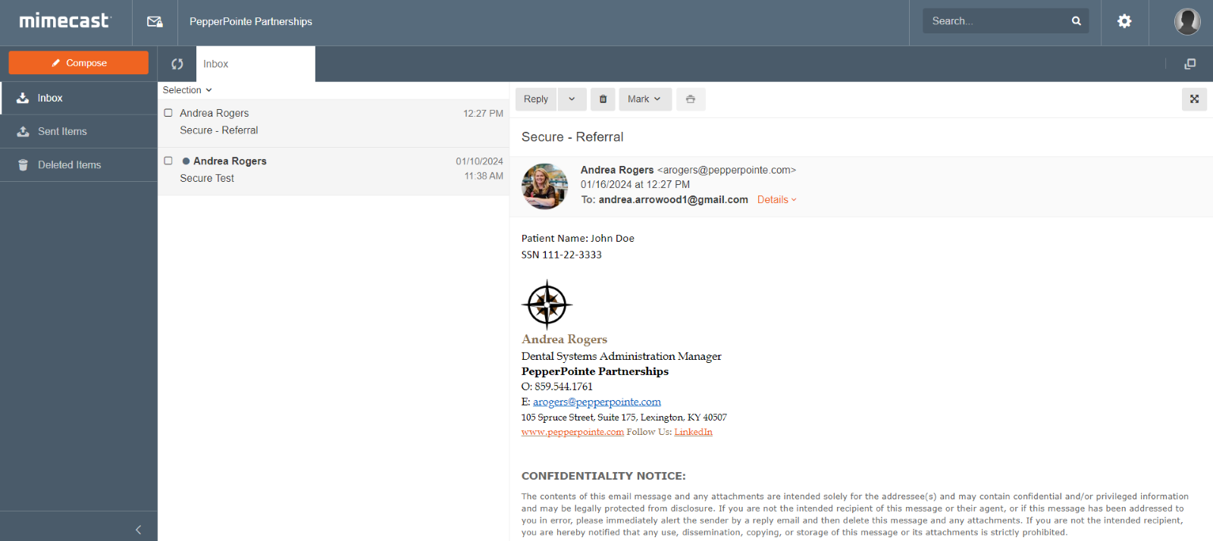Click the Sent Items folder icon

pyautogui.click(x=23, y=131)
